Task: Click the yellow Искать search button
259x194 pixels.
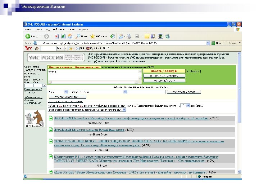Action: pyautogui.click(x=164, y=71)
